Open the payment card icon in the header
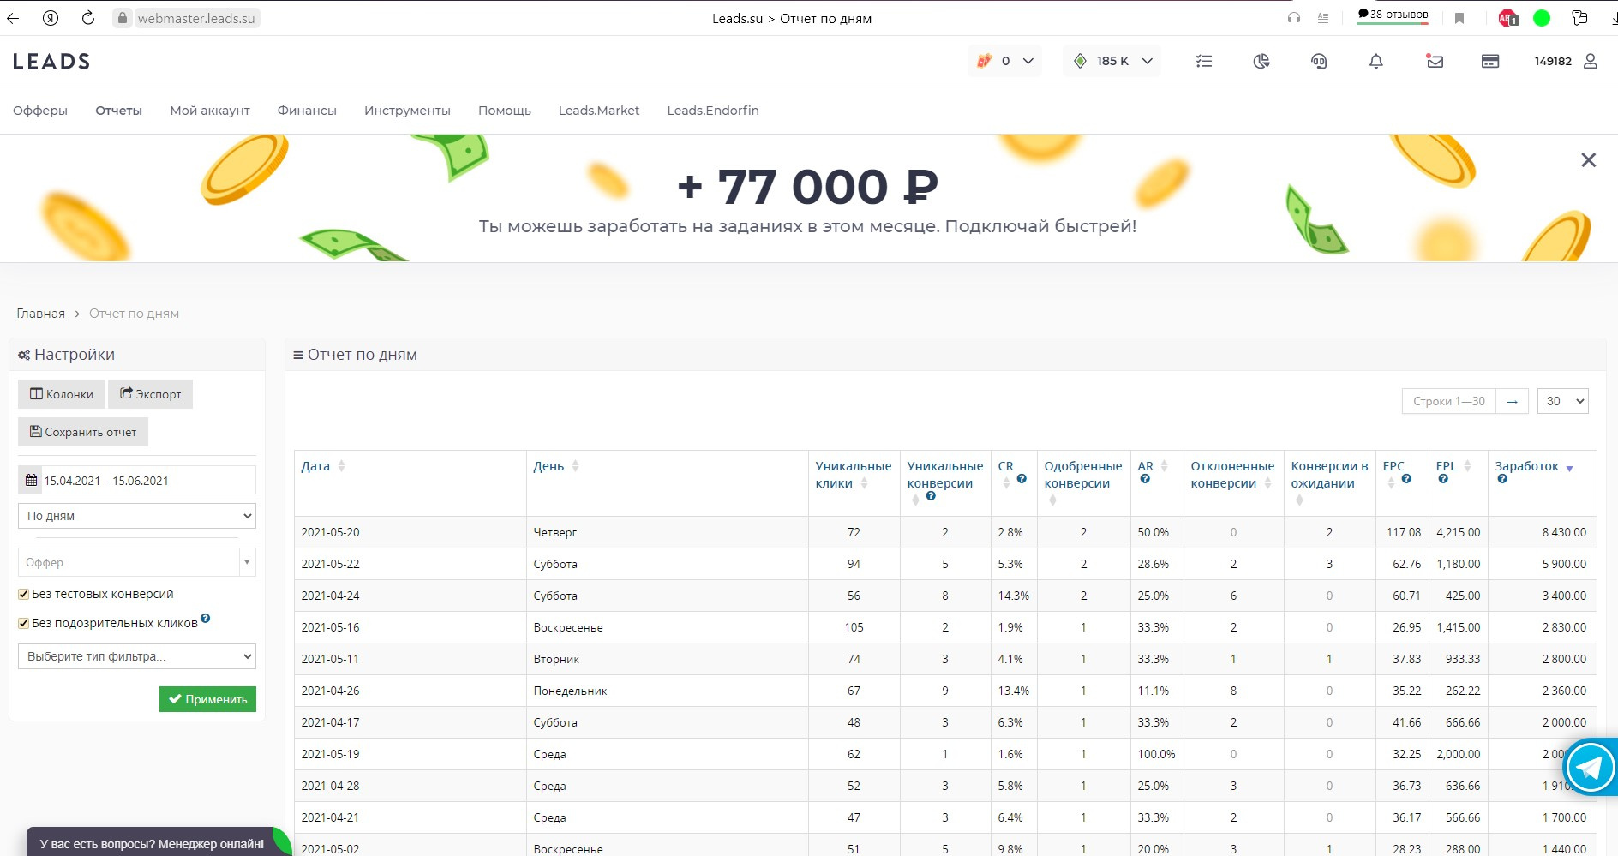Viewport: 1618px width, 856px height. click(1490, 61)
